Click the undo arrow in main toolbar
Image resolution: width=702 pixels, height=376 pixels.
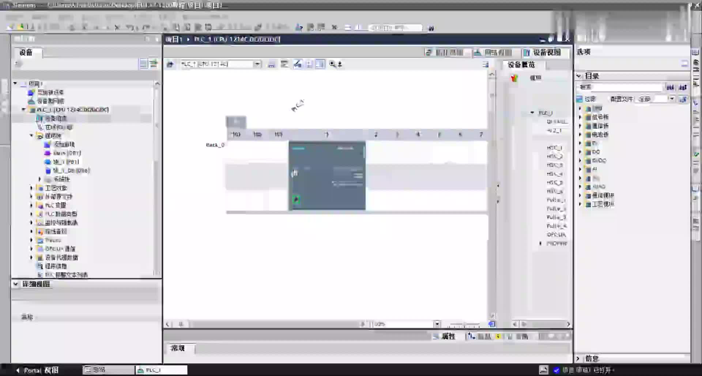click(129, 27)
